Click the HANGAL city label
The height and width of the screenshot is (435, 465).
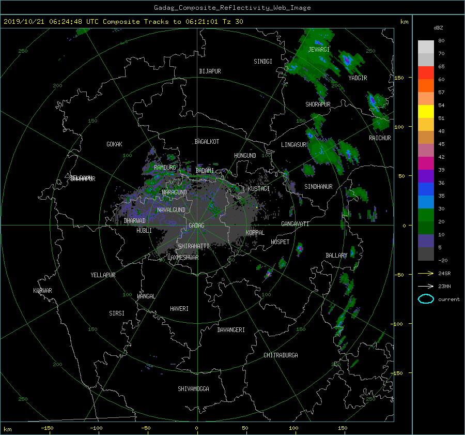(146, 296)
